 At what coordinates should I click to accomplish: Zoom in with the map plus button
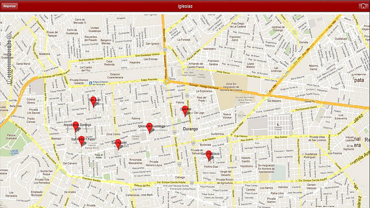(x=9, y=37)
